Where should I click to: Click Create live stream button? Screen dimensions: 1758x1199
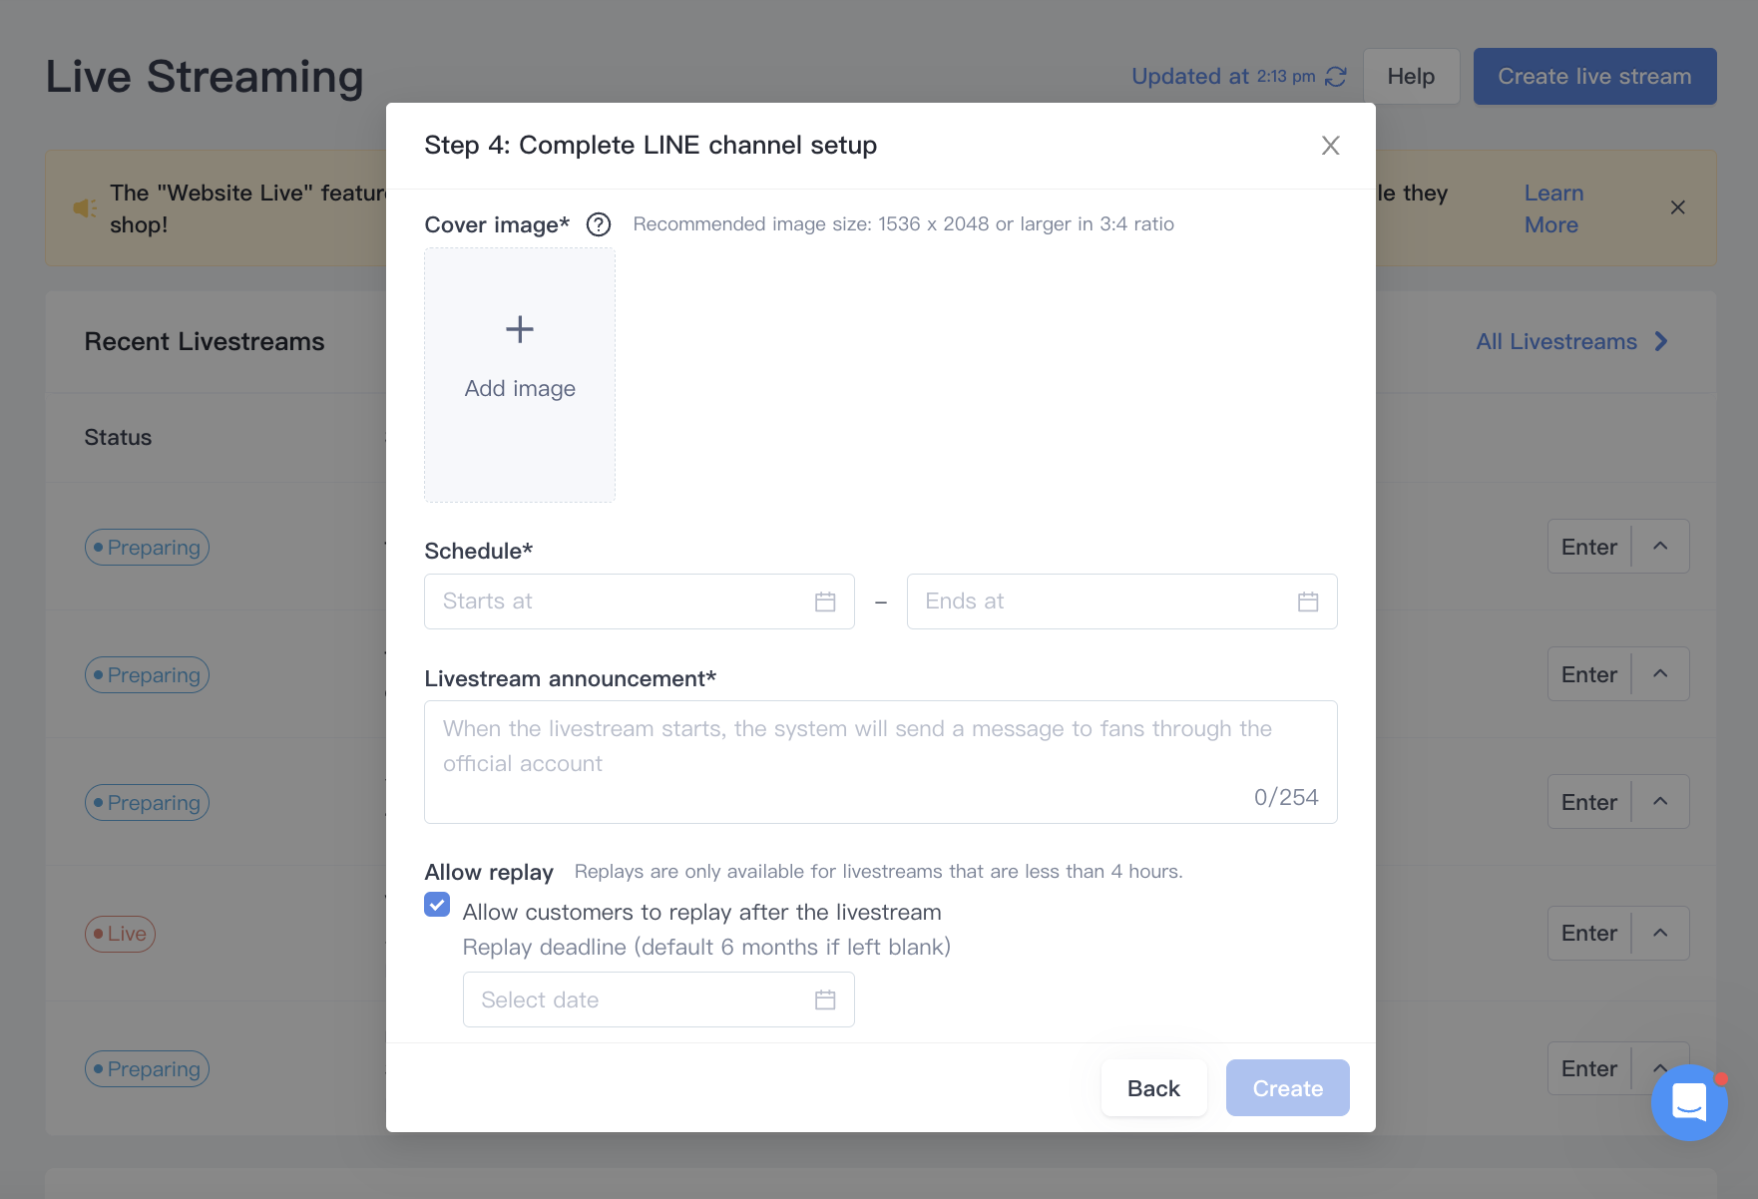(1594, 77)
